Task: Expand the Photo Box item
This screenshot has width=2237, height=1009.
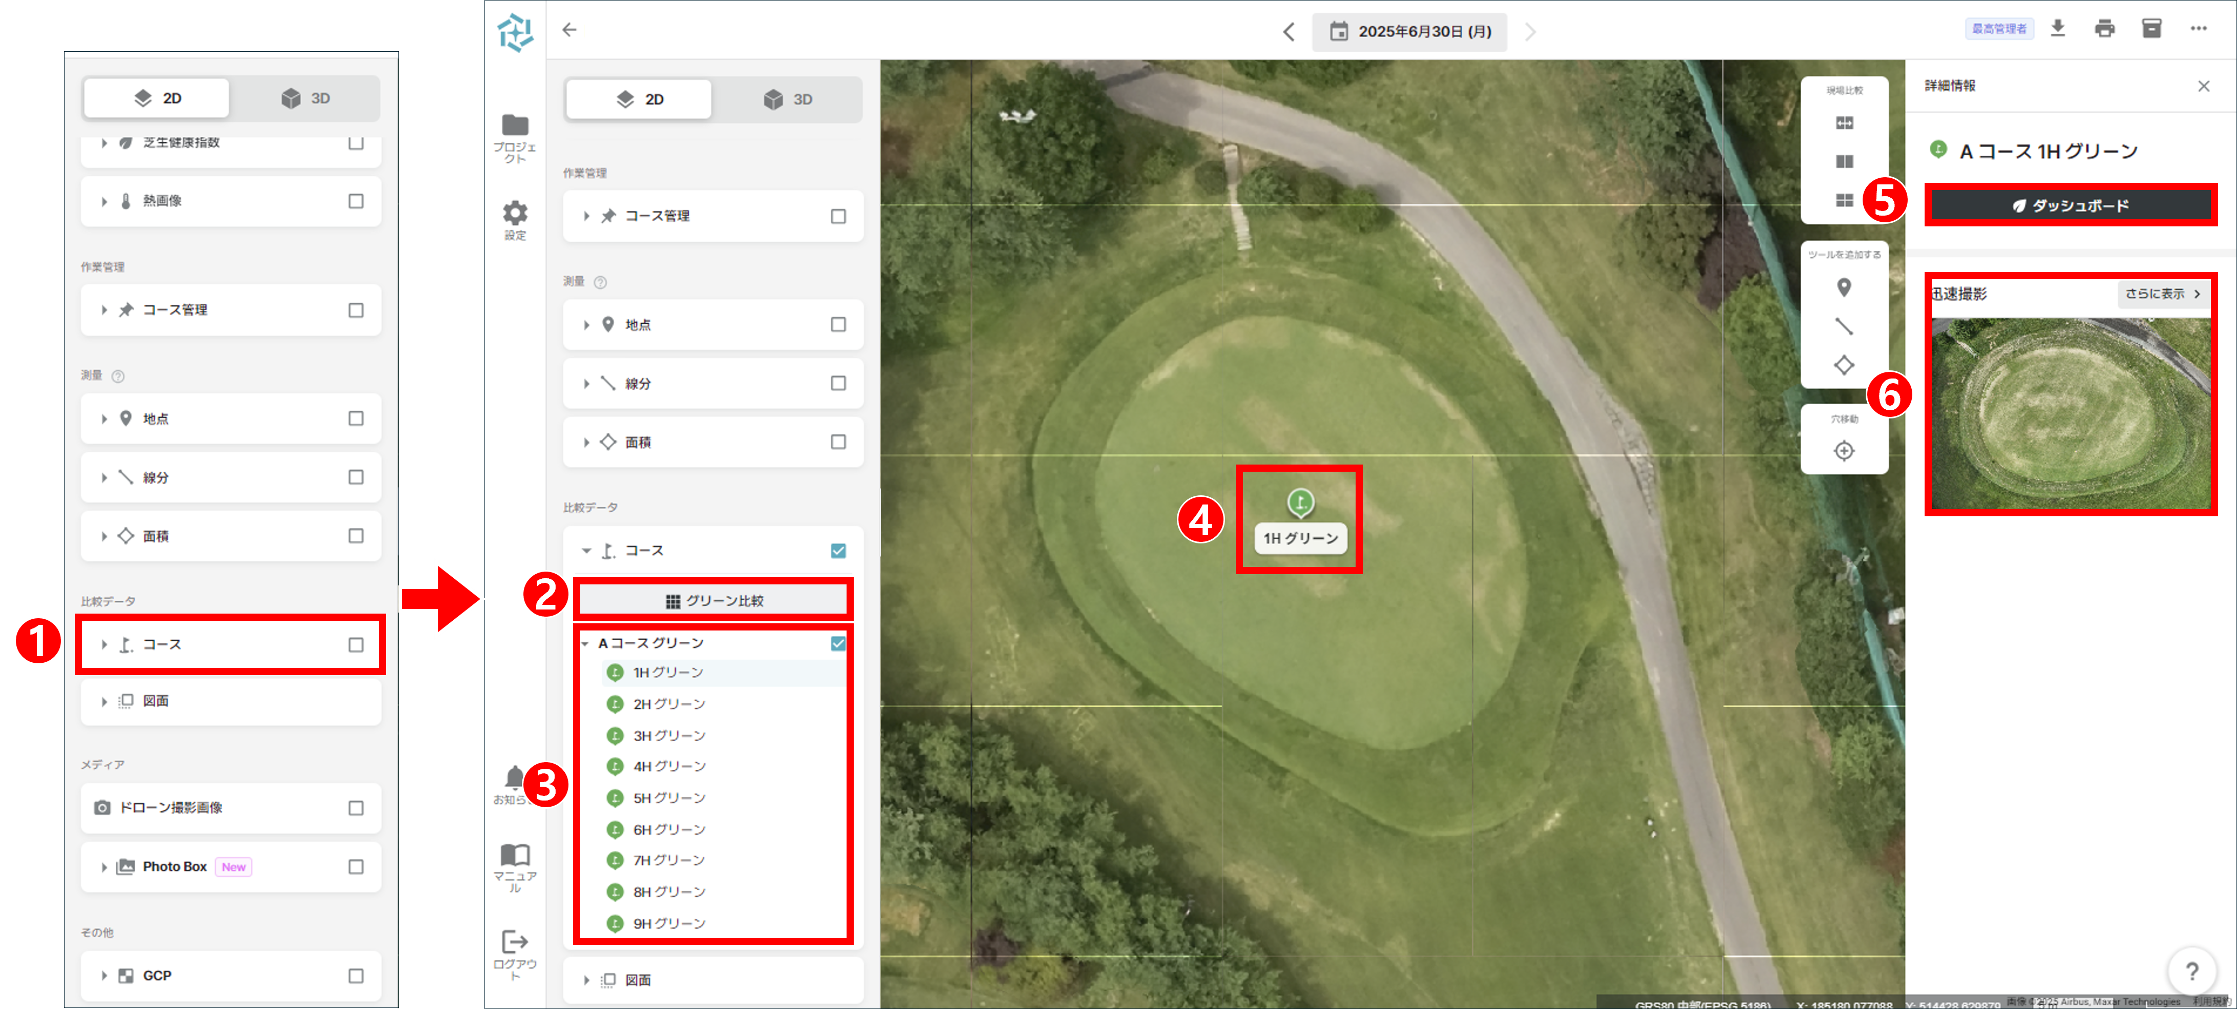Action: [x=104, y=867]
